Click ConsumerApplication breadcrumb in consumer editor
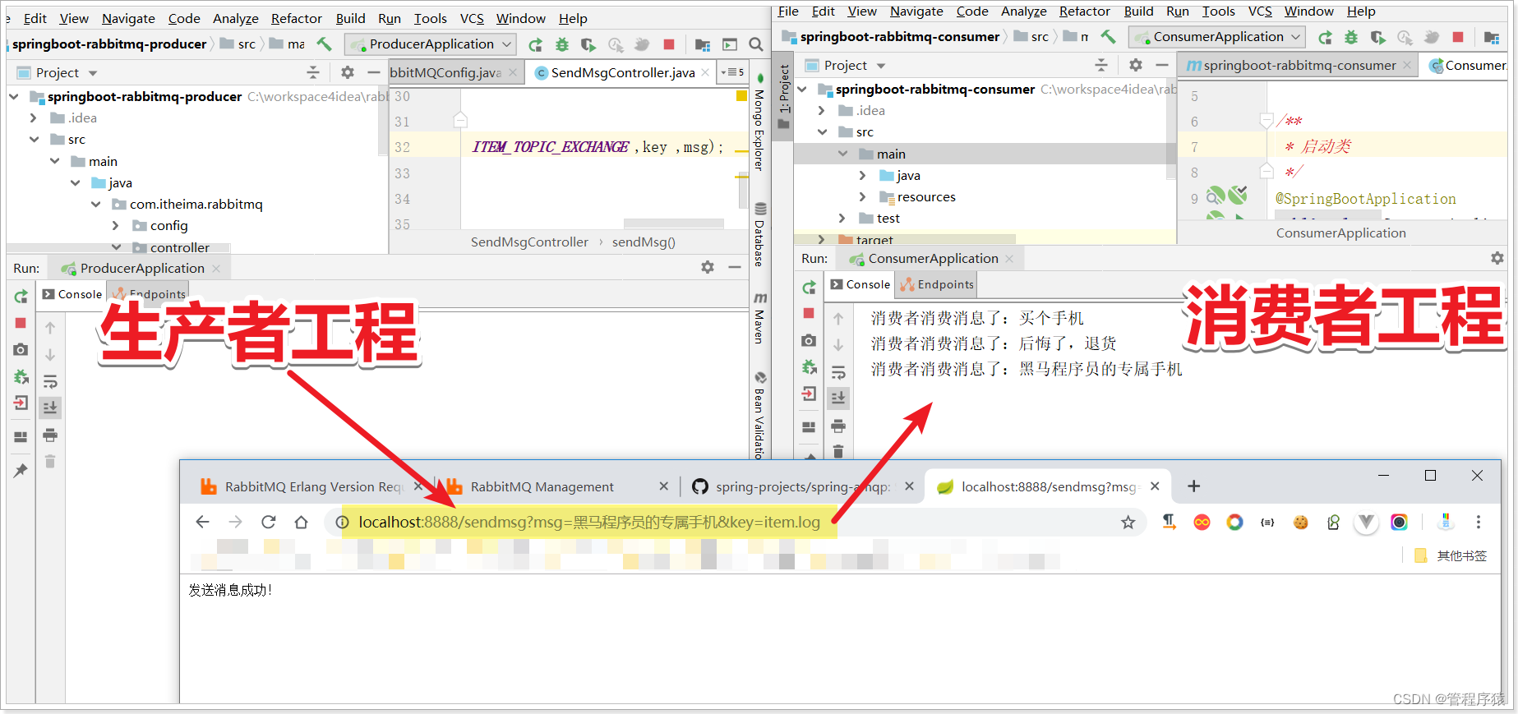 point(1340,233)
